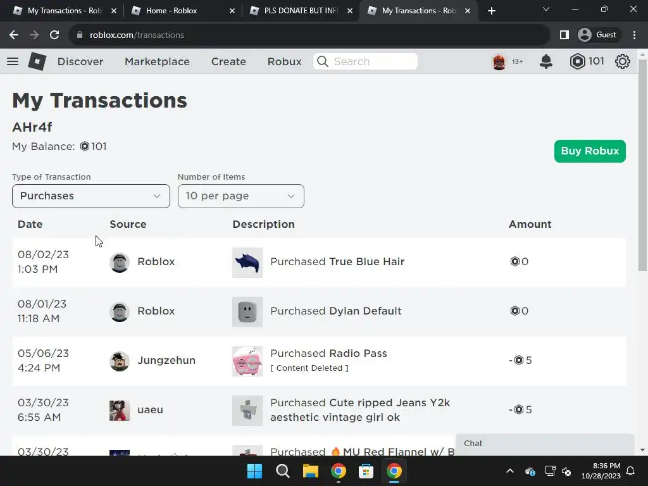Click the Jungzehun source name
The image size is (648, 486).
click(166, 360)
